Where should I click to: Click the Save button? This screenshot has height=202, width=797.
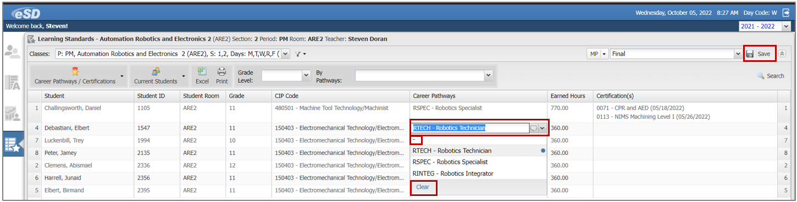pos(760,54)
